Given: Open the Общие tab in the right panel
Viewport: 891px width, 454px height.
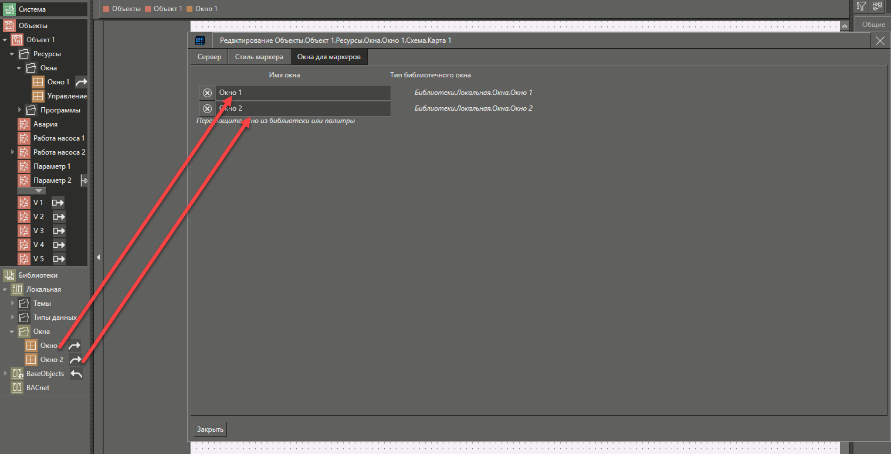Looking at the screenshot, I should click(873, 25).
